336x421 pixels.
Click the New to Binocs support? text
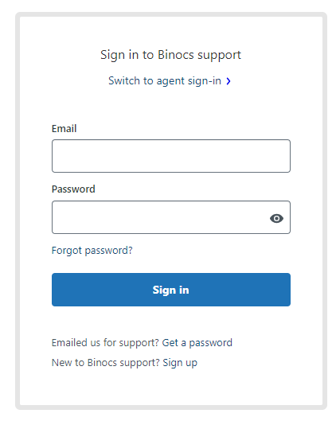[x=106, y=363]
